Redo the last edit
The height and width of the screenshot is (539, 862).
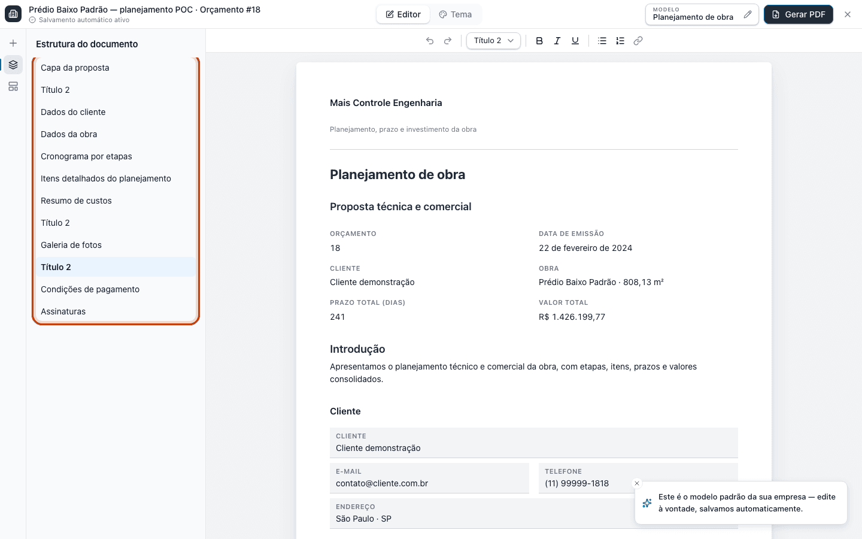coord(448,41)
